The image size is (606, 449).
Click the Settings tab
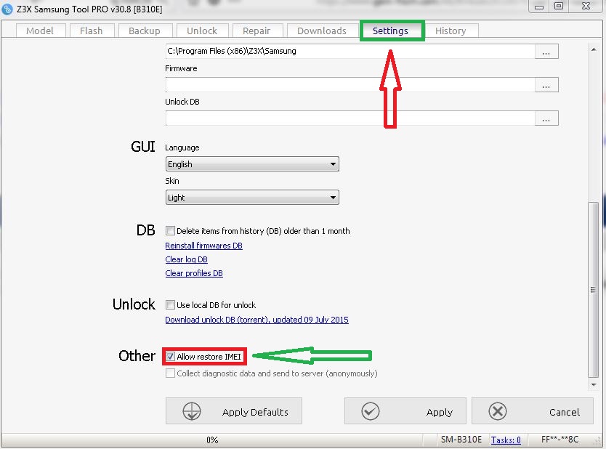point(390,31)
